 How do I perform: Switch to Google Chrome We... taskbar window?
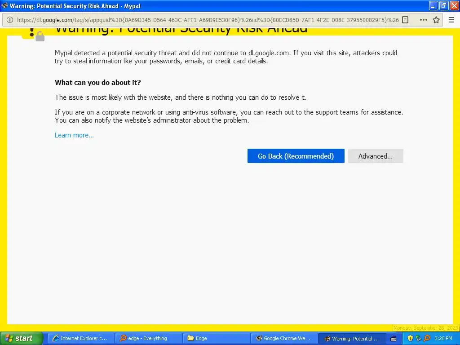283,338
